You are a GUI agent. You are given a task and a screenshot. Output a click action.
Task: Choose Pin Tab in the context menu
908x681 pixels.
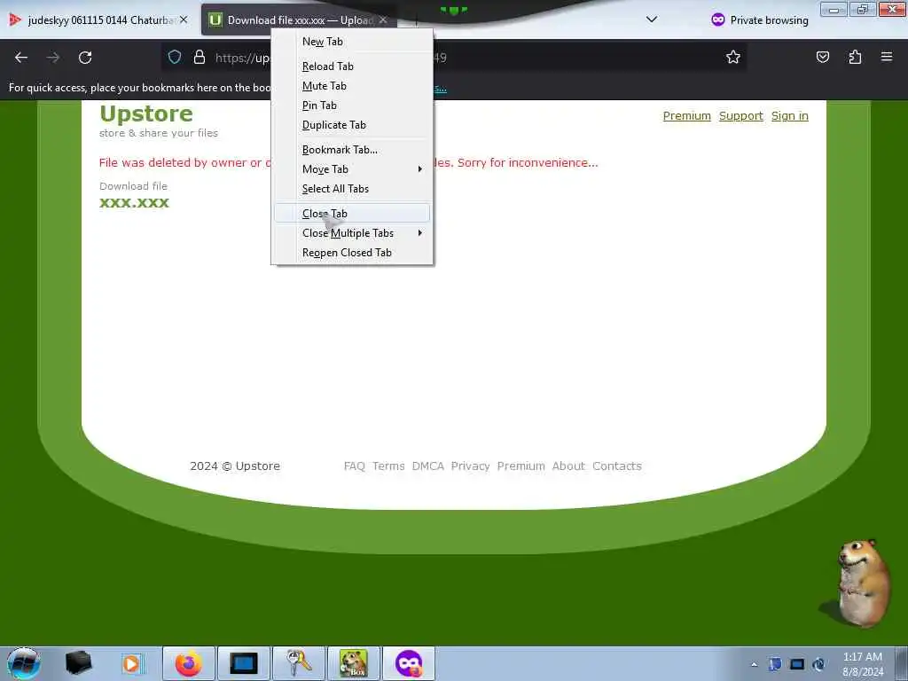[x=352, y=106]
